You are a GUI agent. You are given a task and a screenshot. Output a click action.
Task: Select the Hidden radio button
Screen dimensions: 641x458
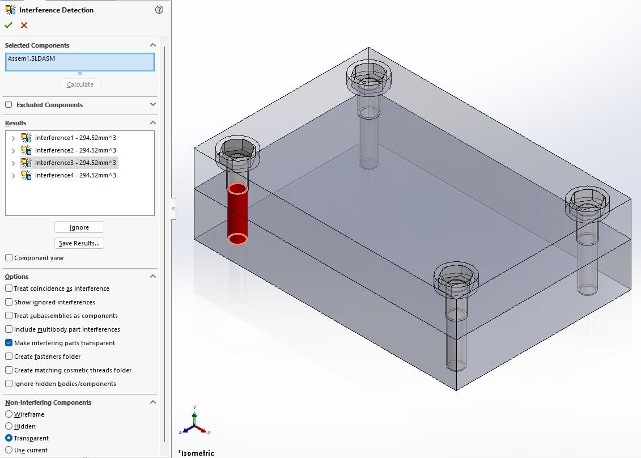coord(9,426)
